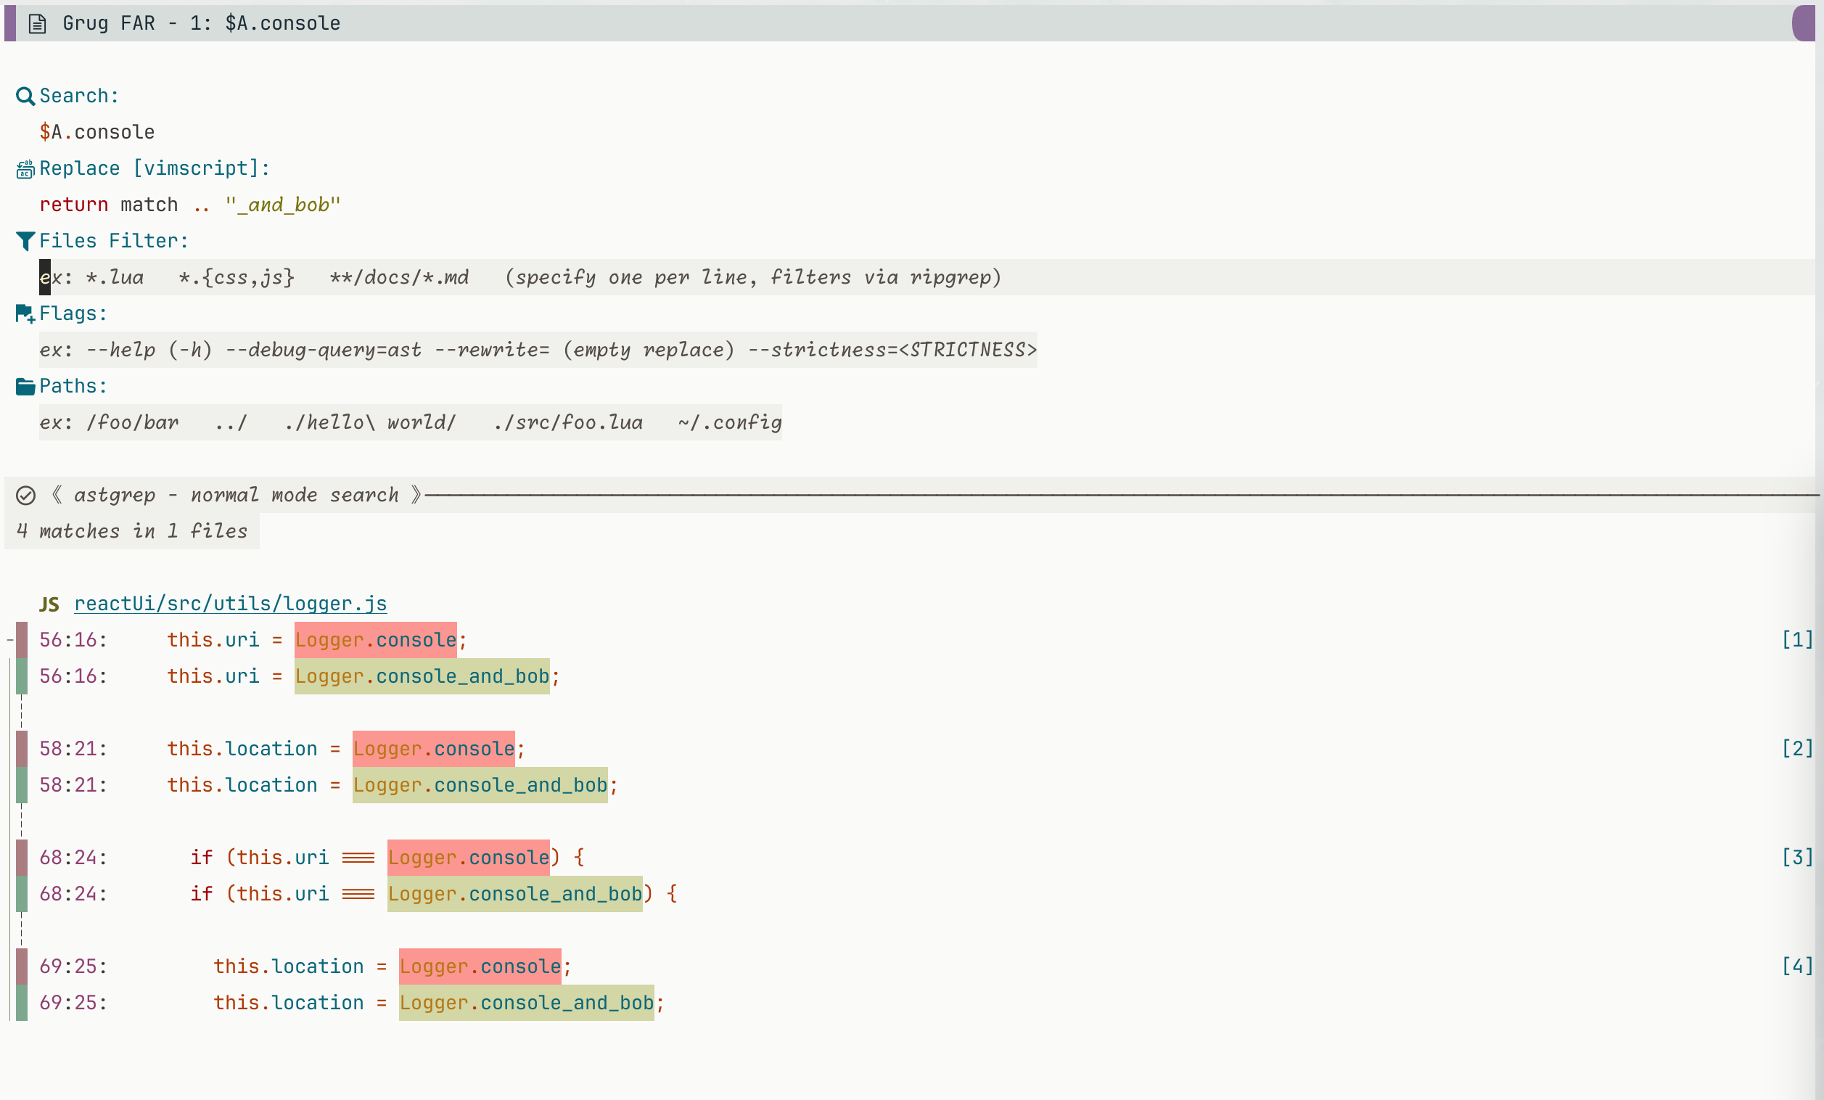Click the Paths folder icon
The height and width of the screenshot is (1100, 1824).
(25, 387)
